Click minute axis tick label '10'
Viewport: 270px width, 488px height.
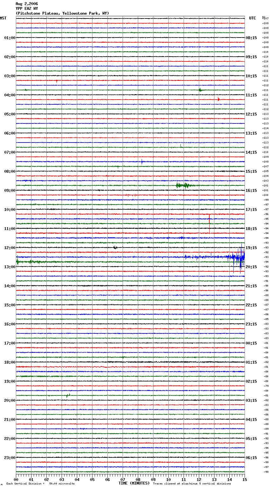coord(168,479)
